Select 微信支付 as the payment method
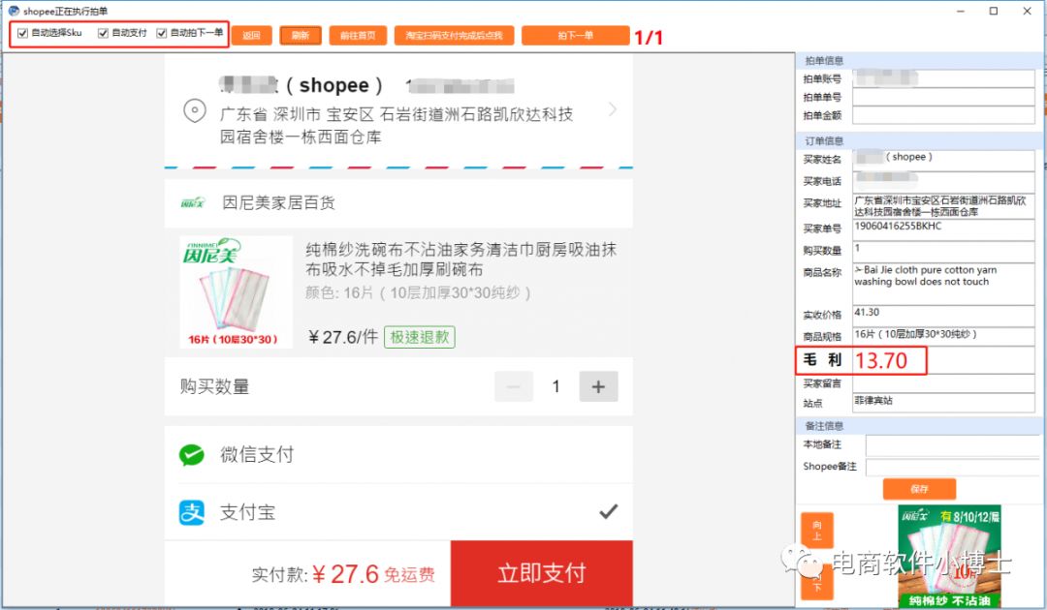 click(398, 455)
